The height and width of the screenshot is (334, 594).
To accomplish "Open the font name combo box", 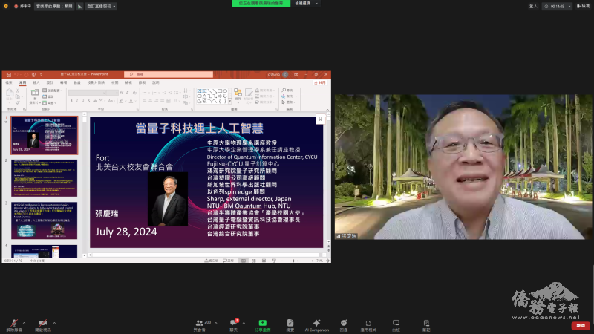I will [x=87, y=93].
